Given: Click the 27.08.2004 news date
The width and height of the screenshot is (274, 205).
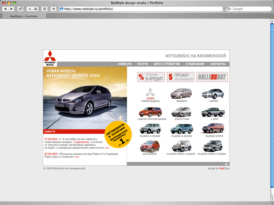Looking at the screenshot, I should click(51, 139).
